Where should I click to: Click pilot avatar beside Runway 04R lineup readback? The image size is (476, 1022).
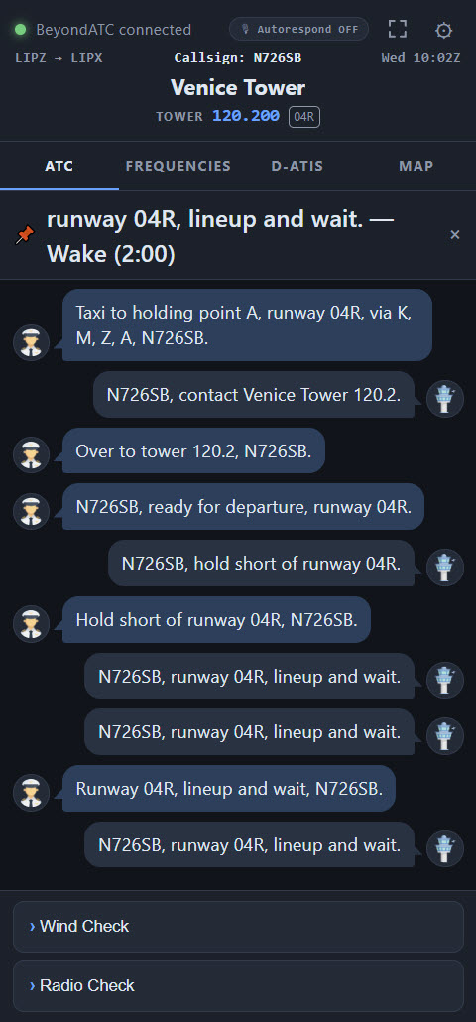coord(32,793)
